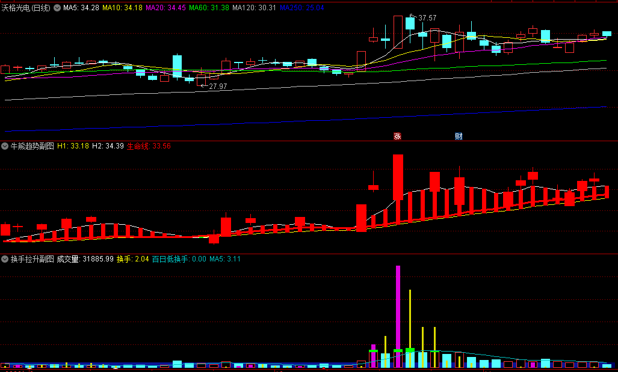Click the H2: 34.39 value
Viewport: 618px width, 372px height.
108,146
